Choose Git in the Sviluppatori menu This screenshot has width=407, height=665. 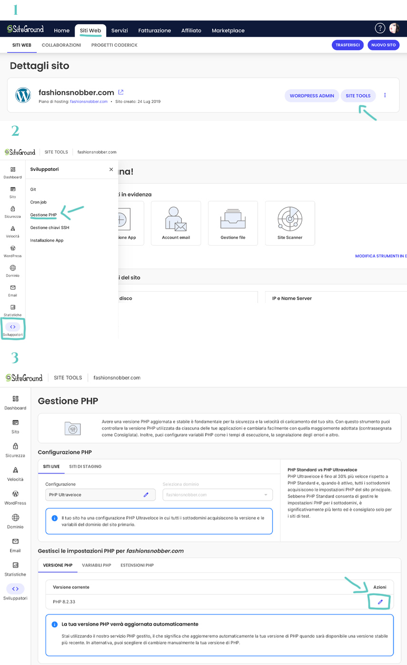tap(33, 189)
